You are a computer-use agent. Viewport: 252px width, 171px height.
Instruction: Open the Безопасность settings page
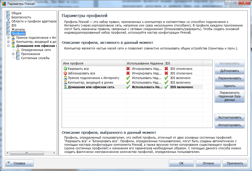pos(21,17)
